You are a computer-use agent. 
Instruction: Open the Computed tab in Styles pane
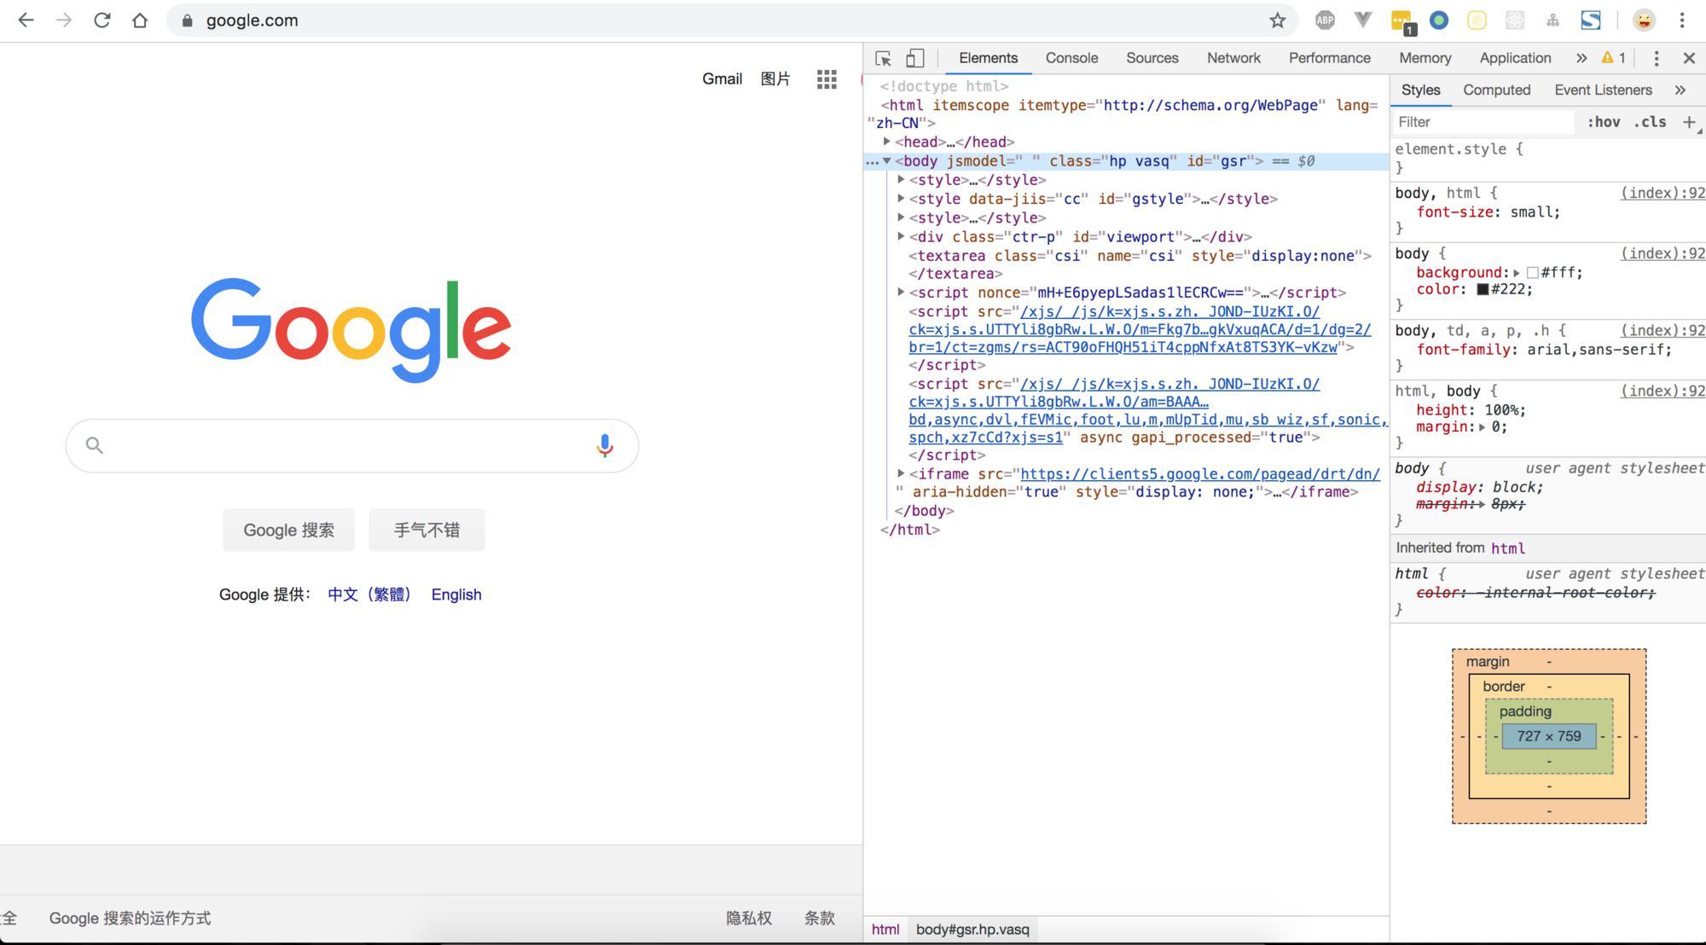point(1496,90)
